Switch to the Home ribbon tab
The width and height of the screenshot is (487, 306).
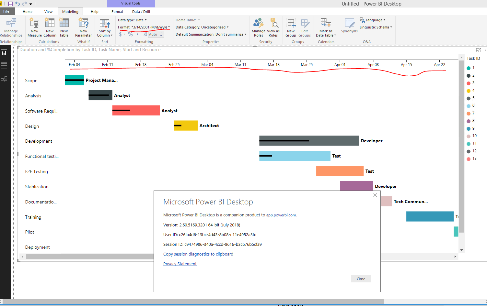[x=28, y=12]
